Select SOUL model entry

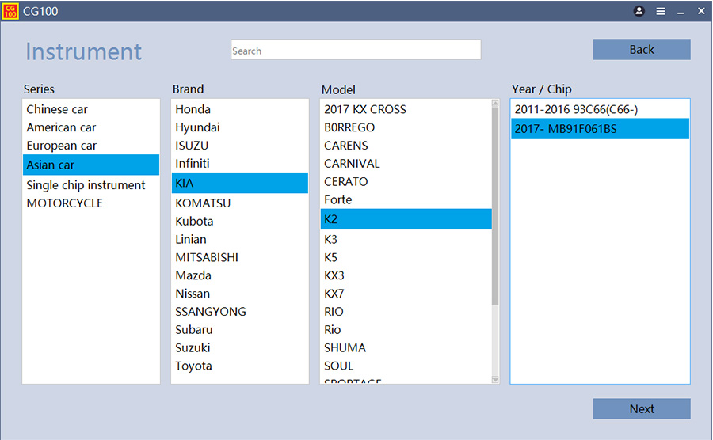(338, 366)
